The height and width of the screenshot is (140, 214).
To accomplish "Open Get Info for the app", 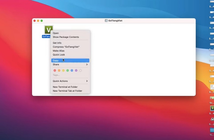I will click(x=57, y=43).
